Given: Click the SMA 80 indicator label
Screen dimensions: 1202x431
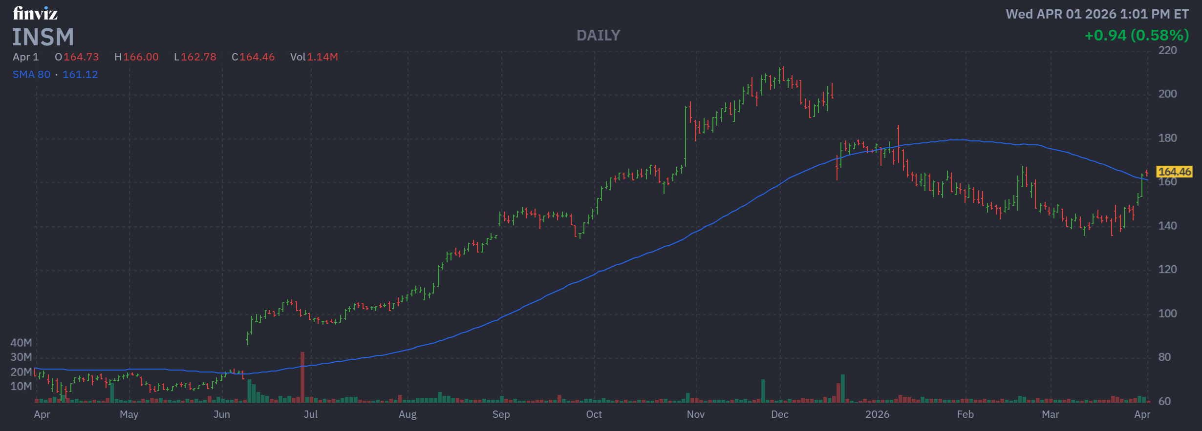Looking at the screenshot, I should point(31,75).
